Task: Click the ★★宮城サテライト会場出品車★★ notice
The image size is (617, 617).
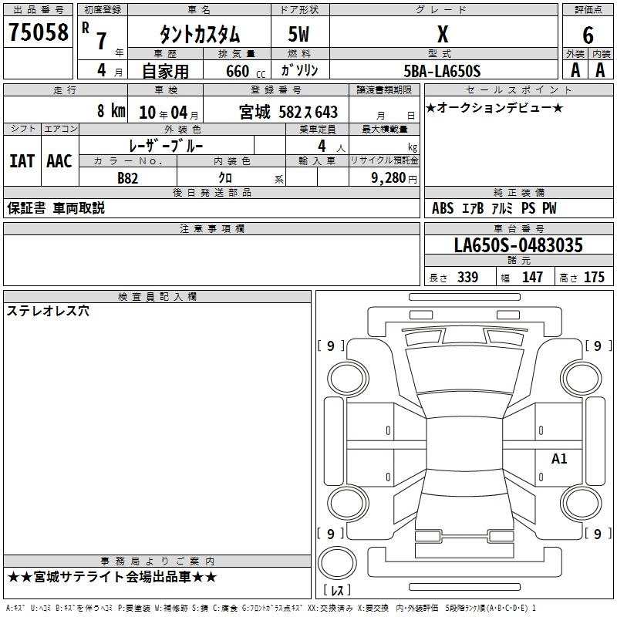Action: pyautogui.click(x=112, y=577)
